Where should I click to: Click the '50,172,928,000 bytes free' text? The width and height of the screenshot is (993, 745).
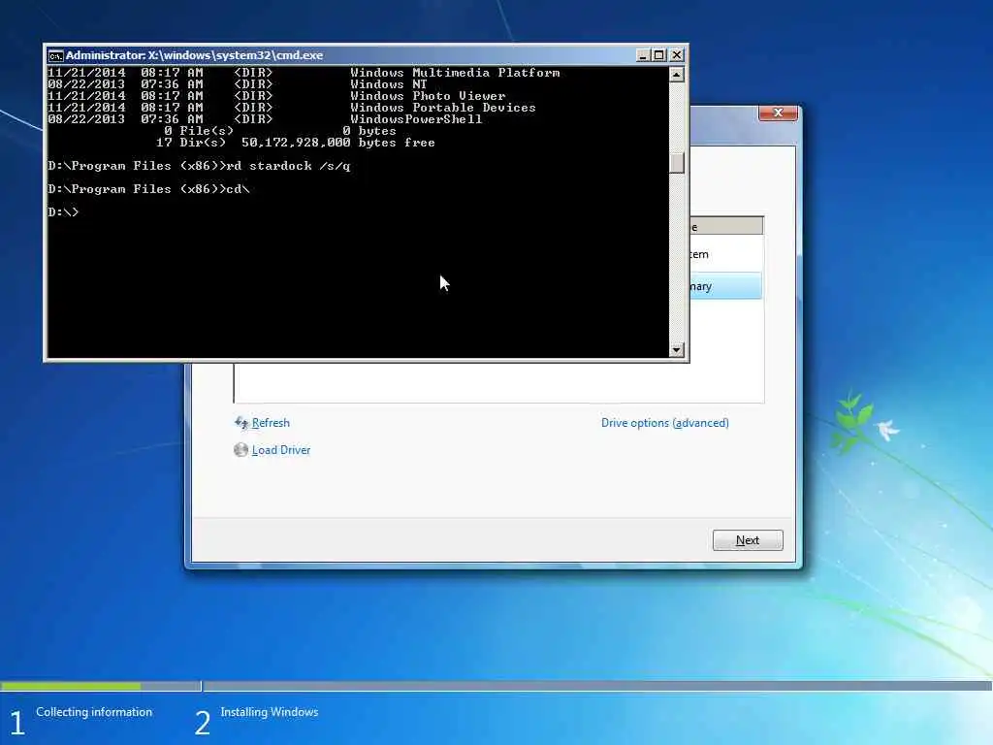tap(338, 143)
